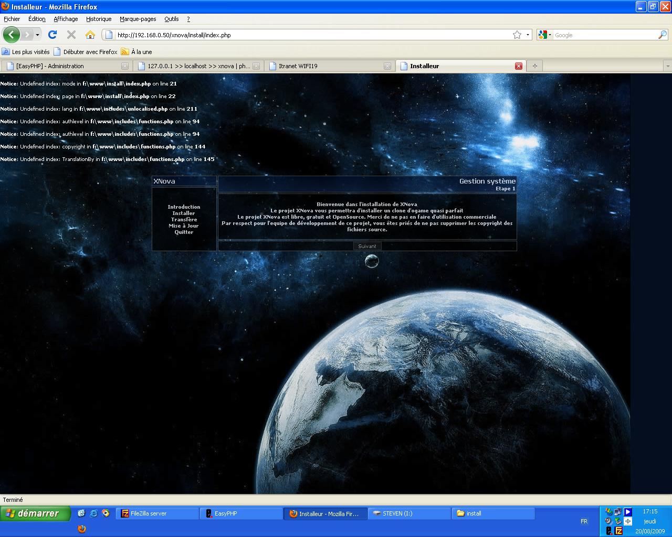672x537 pixels.
Task: Click the search magnifier icon
Action: coord(663,35)
